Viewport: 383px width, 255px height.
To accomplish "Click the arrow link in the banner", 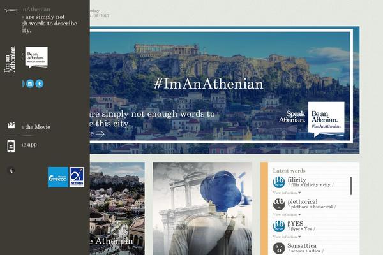I will tap(100, 134).
